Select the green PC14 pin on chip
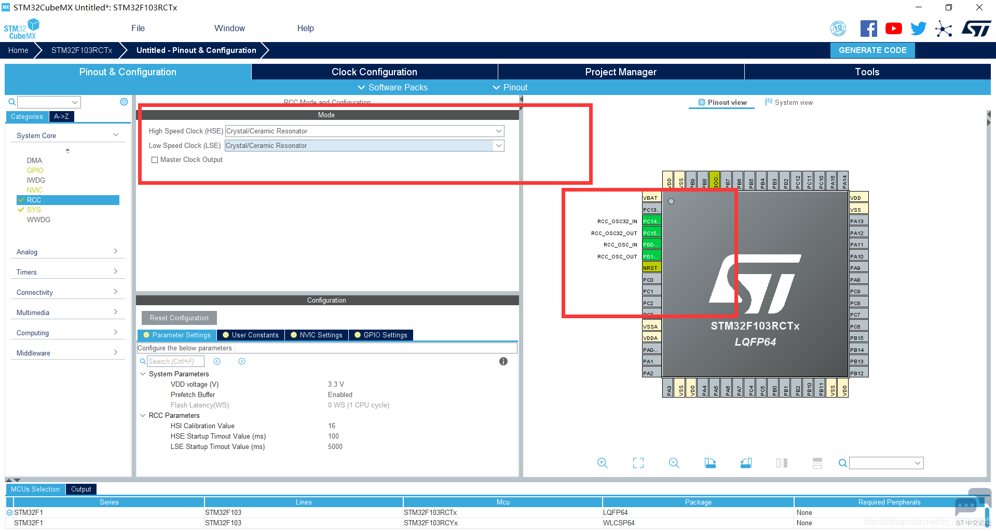 (x=651, y=221)
